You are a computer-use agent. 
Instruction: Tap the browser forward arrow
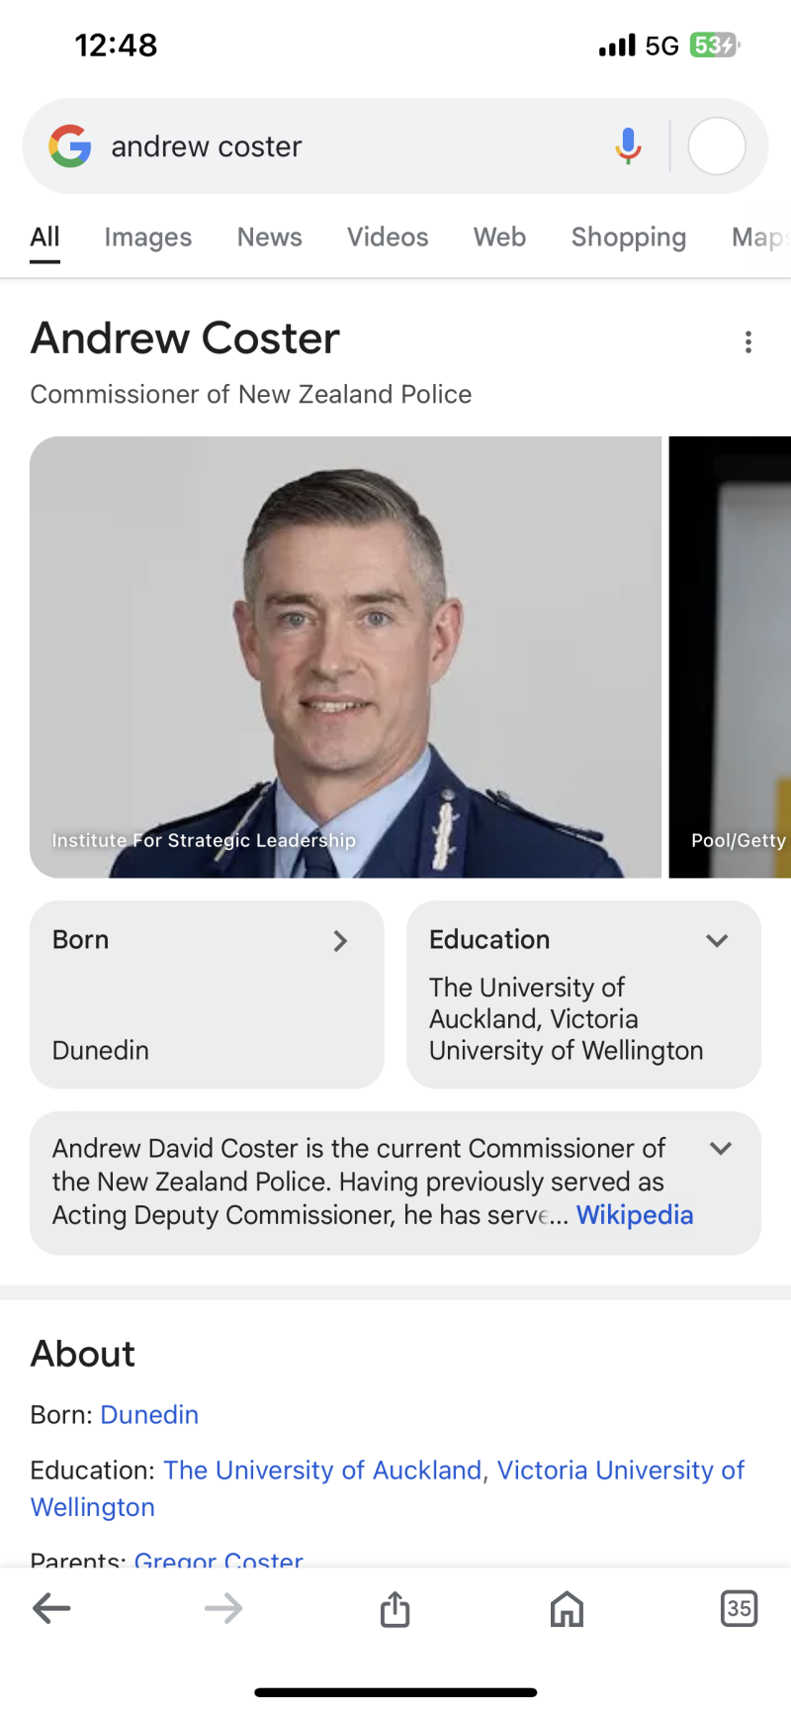[x=223, y=1608]
